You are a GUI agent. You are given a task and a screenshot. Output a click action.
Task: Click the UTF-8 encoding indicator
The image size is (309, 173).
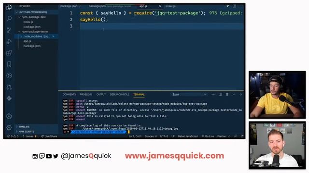pyautogui.click(x=164, y=136)
